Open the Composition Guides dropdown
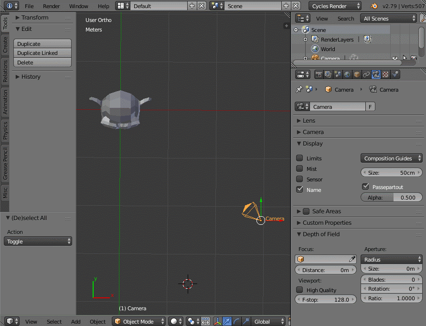 [x=391, y=158]
